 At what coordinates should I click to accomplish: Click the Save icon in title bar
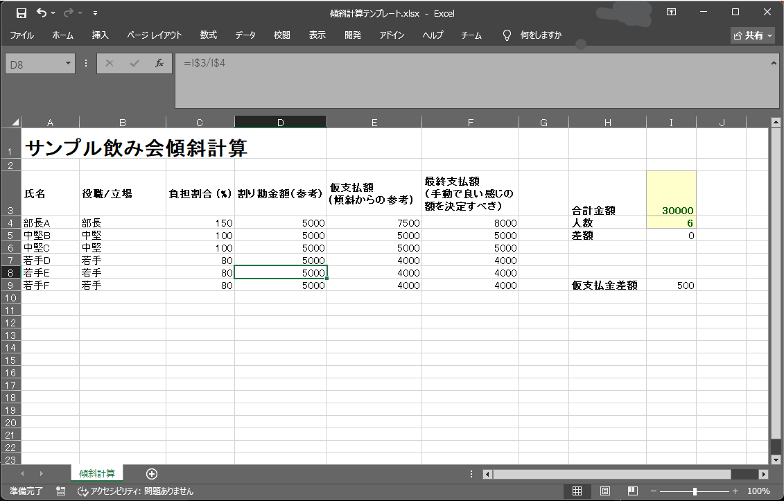[21, 12]
